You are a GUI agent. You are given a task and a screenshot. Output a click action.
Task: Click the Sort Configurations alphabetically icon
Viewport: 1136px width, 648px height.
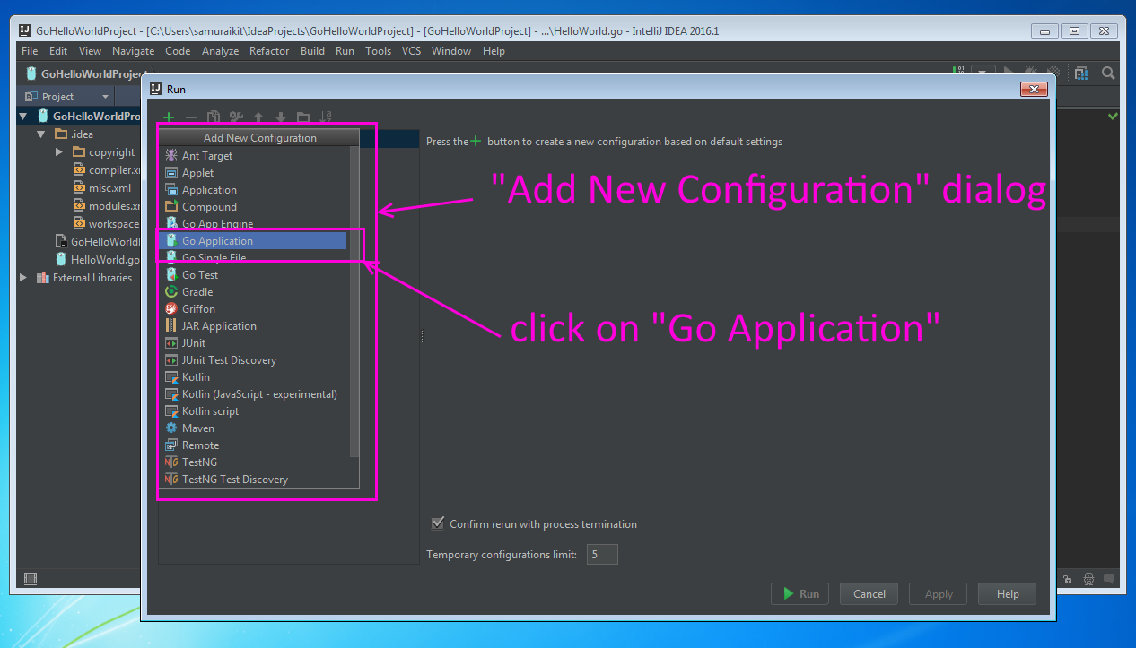pos(326,117)
